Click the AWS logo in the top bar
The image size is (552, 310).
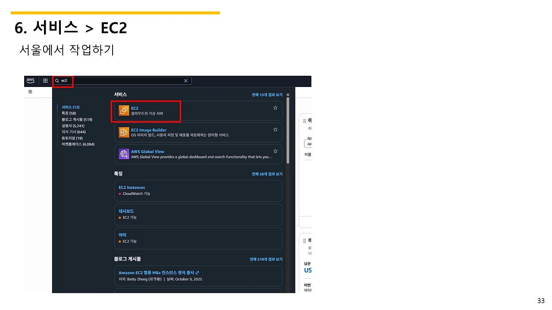(30, 81)
